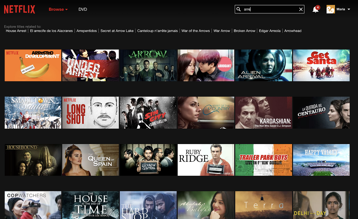Open the notifications bell
The height and width of the screenshot is (219, 358).
[x=316, y=9]
